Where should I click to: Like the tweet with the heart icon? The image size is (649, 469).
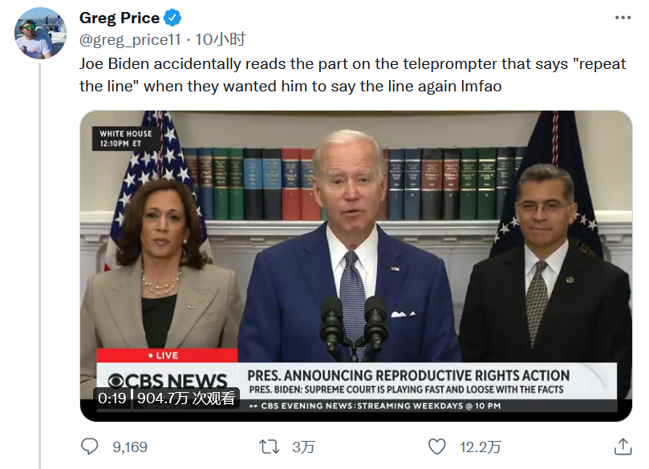436,447
